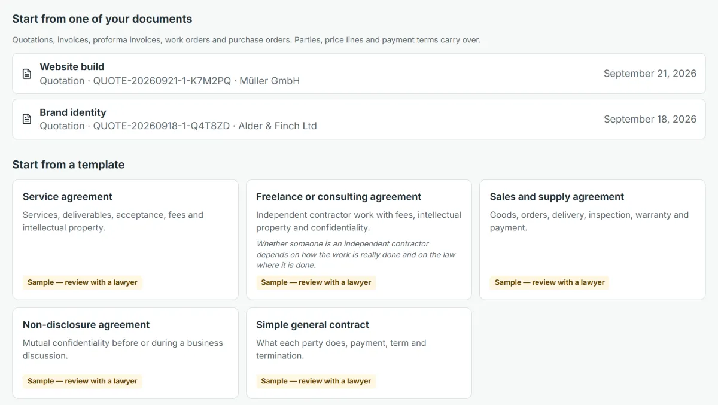Click the 'Start from one of your documents' heading
718x405 pixels.
click(x=102, y=19)
